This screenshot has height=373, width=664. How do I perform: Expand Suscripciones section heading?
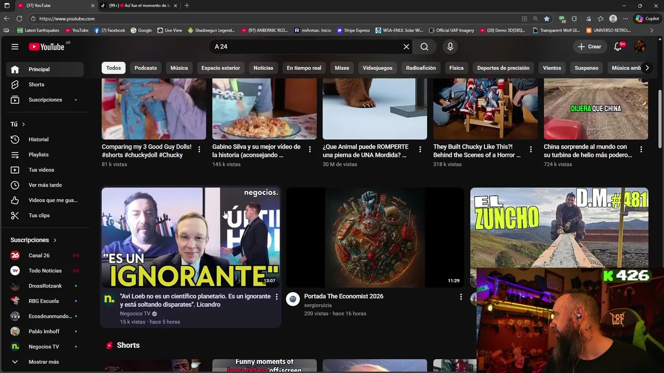coord(33,240)
